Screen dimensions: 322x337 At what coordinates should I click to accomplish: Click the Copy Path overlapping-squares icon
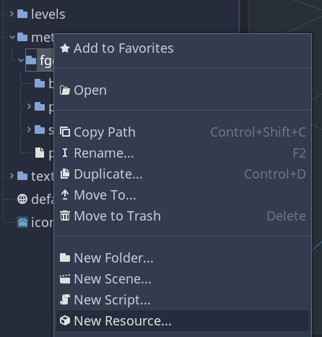(x=65, y=132)
